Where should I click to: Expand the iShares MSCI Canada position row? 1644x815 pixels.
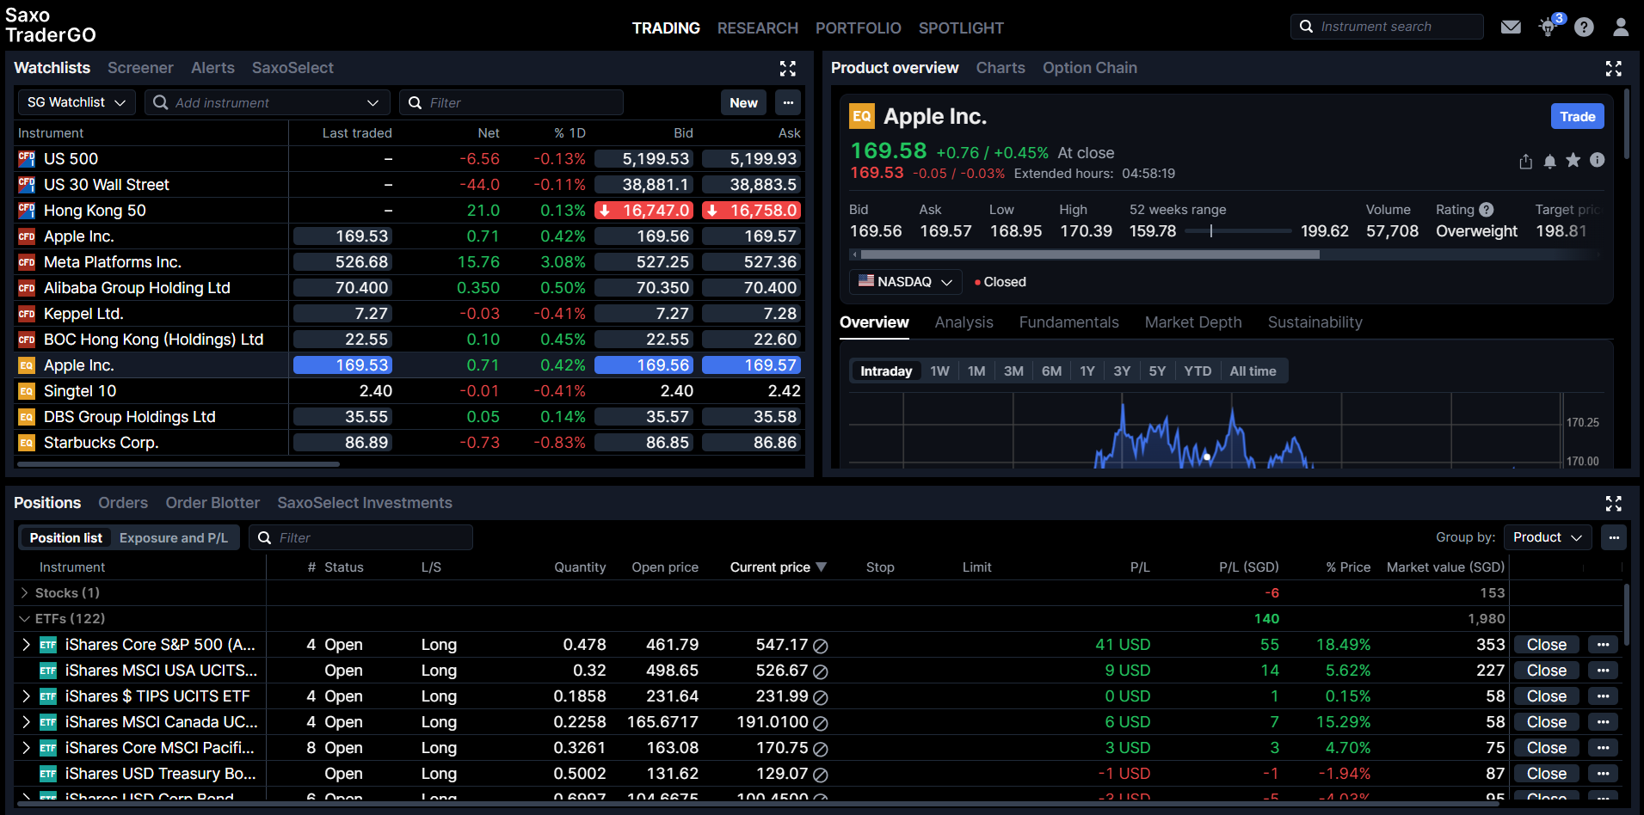click(x=27, y=722)
